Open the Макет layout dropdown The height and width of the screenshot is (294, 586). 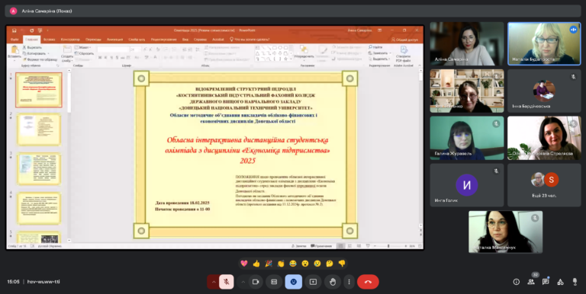(82, 47)
